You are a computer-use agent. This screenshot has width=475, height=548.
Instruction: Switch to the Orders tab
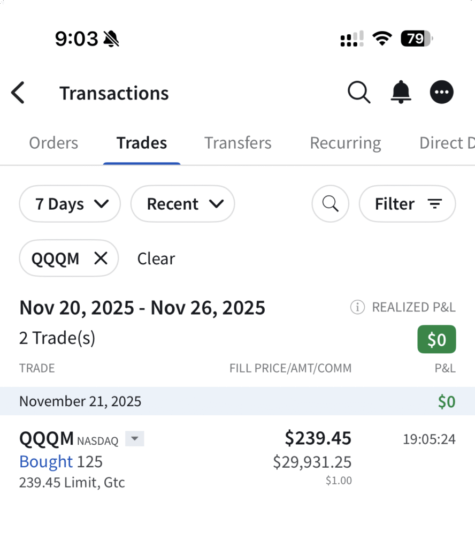pyautogui.click(x=53, y=143)
